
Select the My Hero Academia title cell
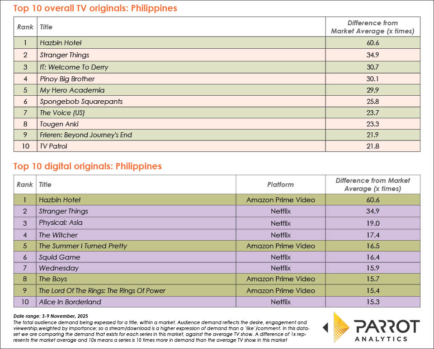coord(72,90)
